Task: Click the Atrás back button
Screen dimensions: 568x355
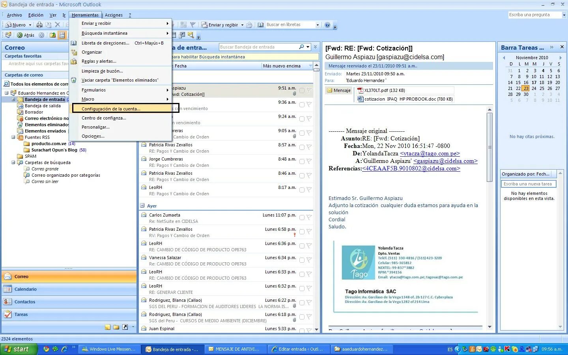Action: (26, 35)
